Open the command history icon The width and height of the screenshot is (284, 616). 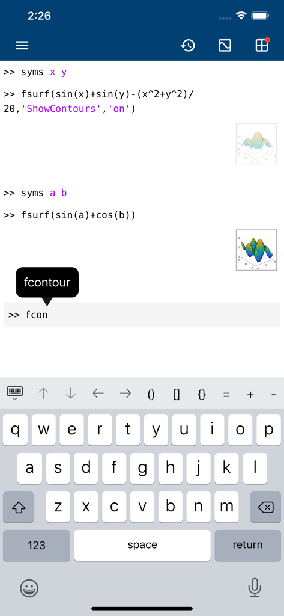click(x=188, y=46)
